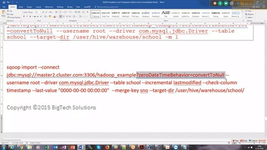Click the Save icon in quick access toolbar
The image size is (267, 150).
(4, 2)
